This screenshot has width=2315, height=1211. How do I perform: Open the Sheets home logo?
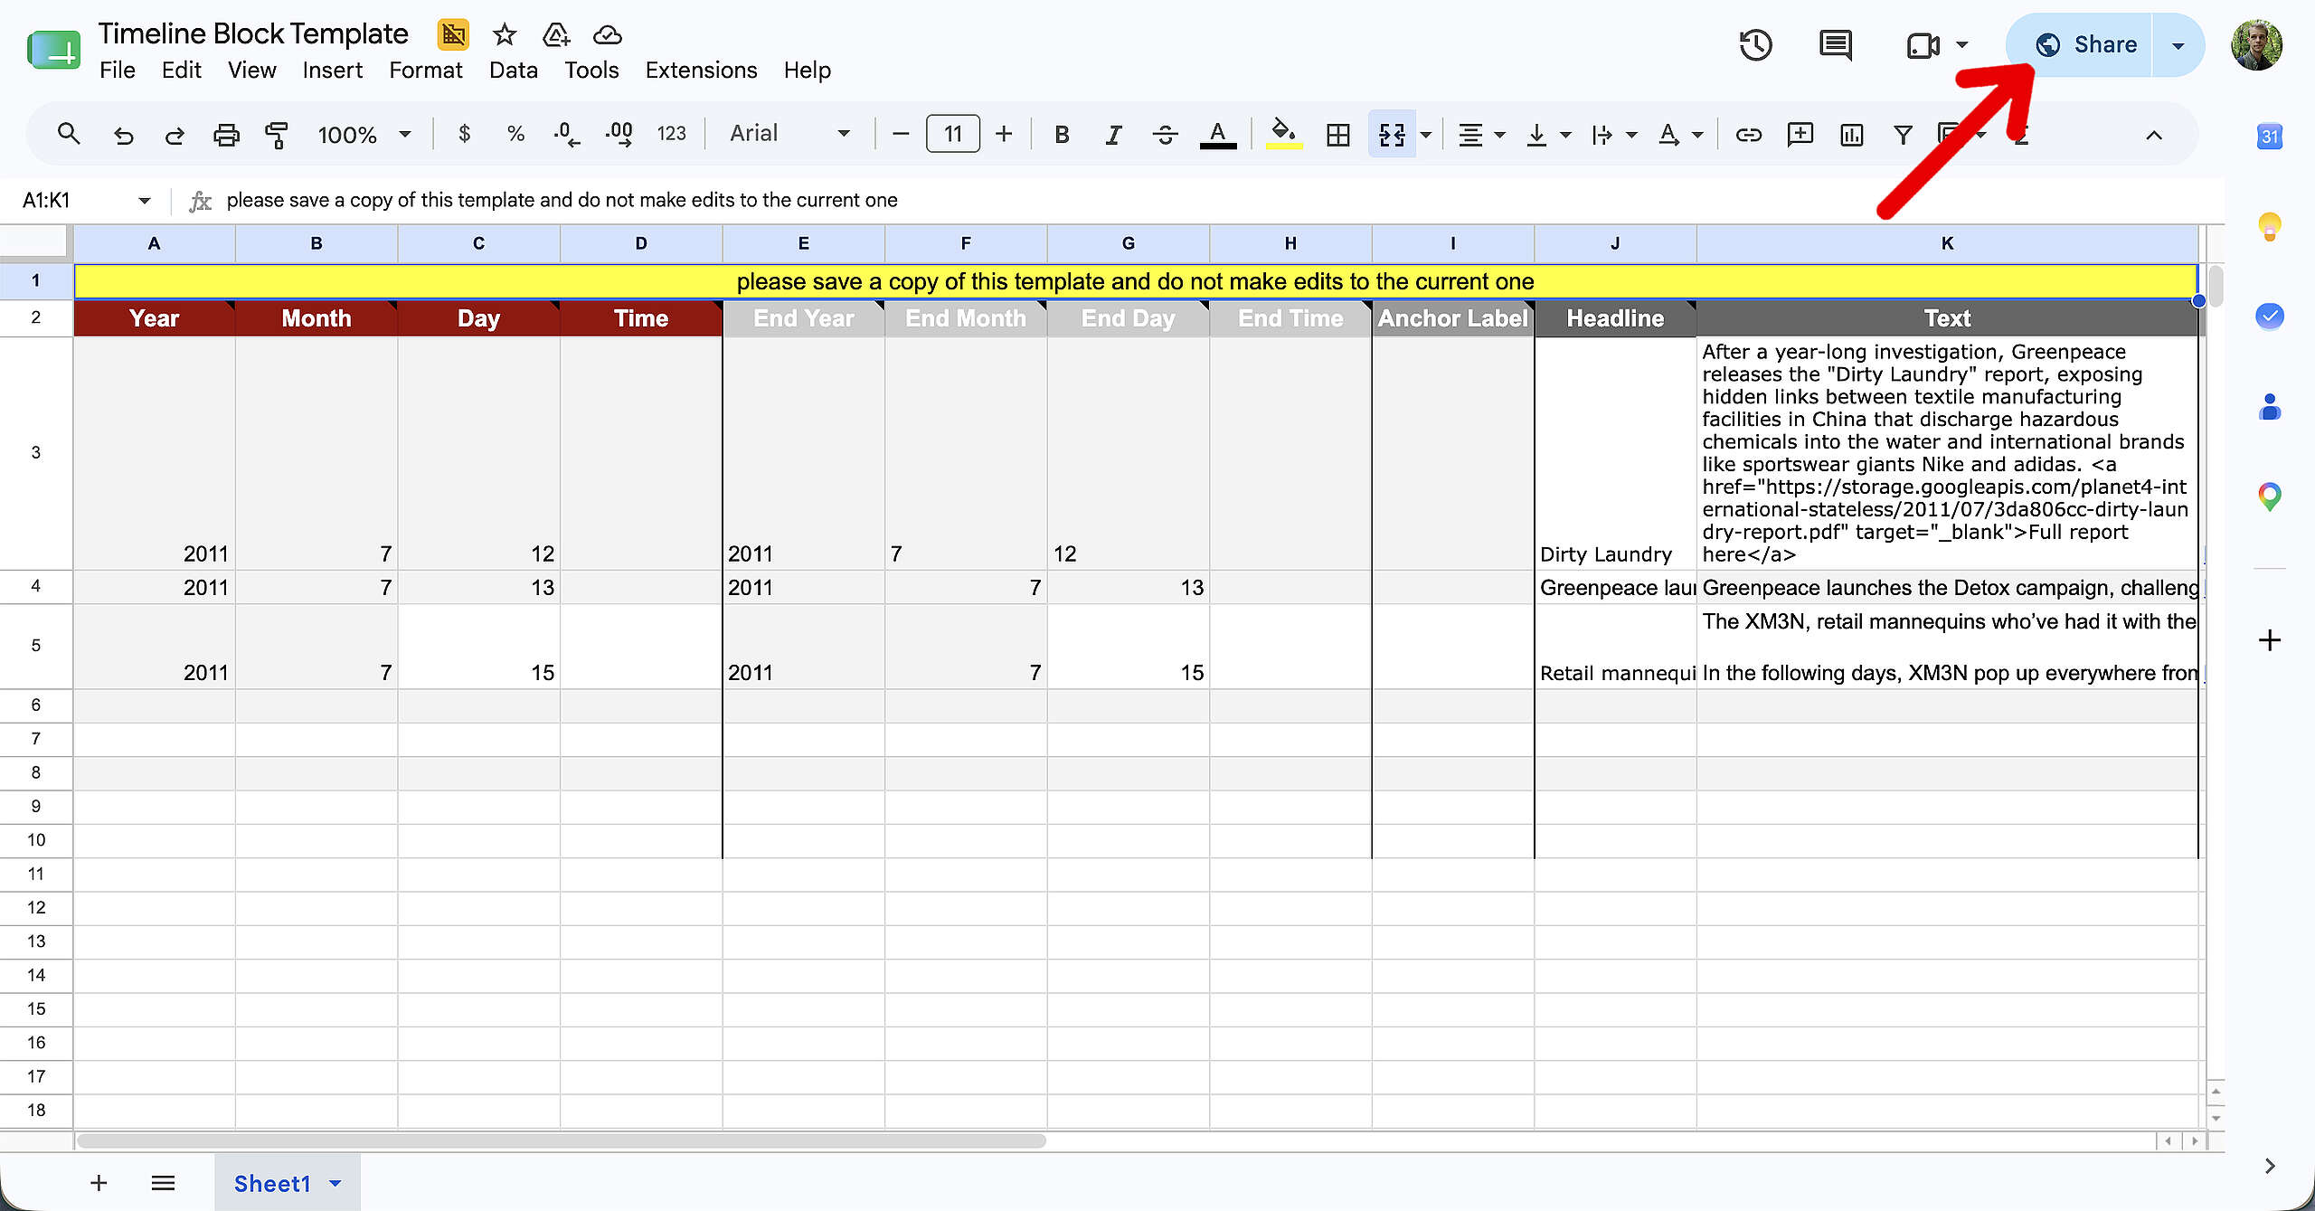(53, 51)
